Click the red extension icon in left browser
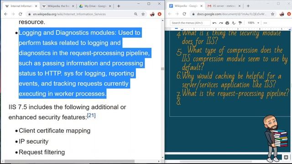Viewport: 292px width, 164px height. [x=160, y=14]
